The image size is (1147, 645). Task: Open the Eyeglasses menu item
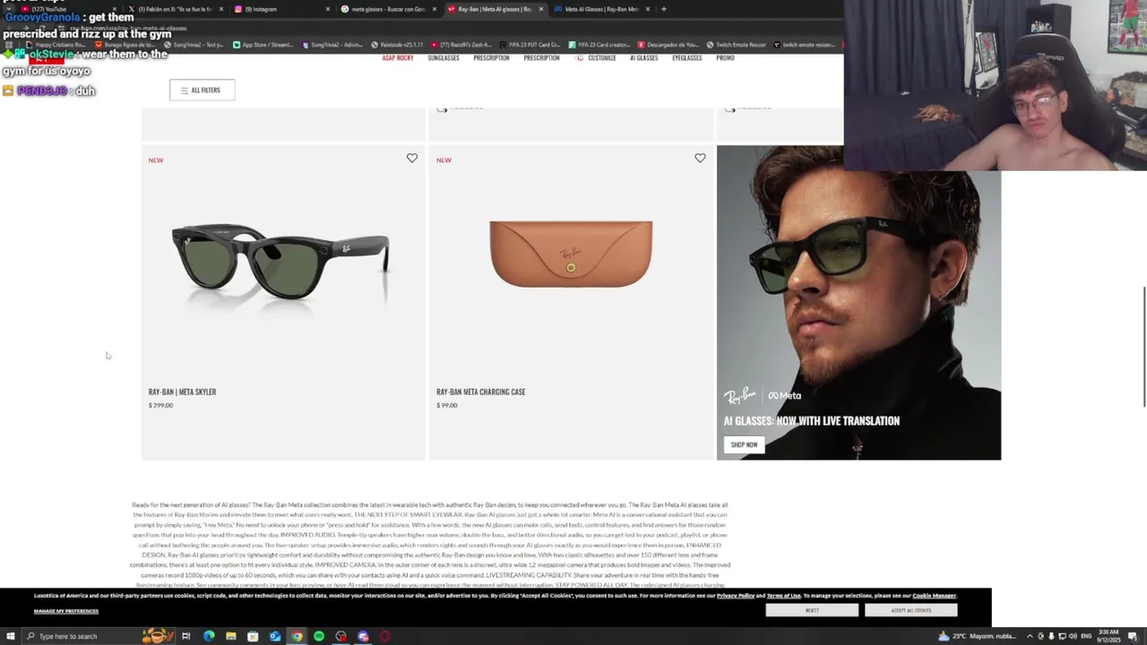(x=687, y=57)
